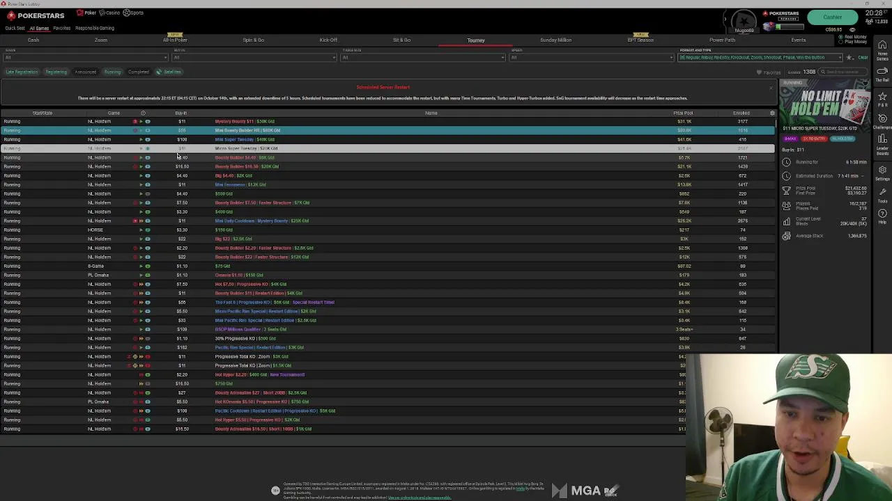Screen dimensions: 892x501
Task: Click the Prize Pool trophy icon
Action: (x=786, y=189)
